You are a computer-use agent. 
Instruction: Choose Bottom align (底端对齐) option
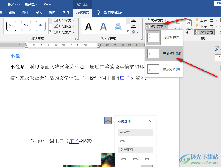[164, 69]
